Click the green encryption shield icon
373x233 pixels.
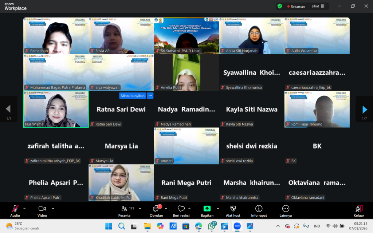(280, 6)
